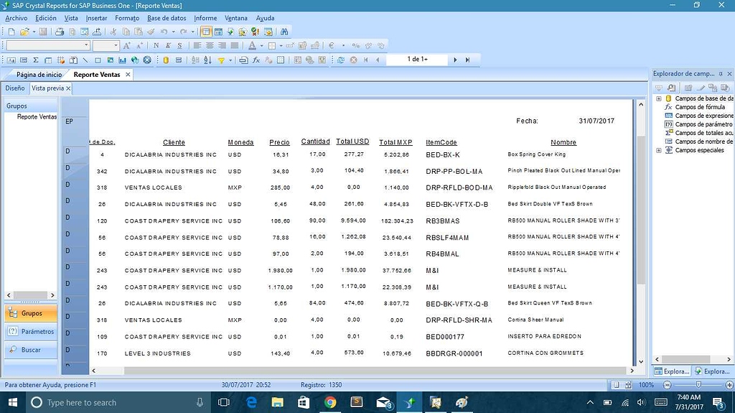Click the Record Sort A-Z icon

click(x=207, y=60)
